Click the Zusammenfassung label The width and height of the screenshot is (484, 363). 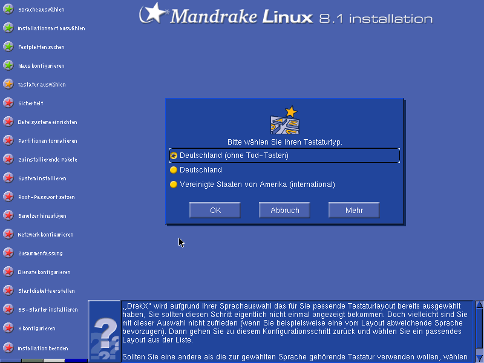click(41, 253)
